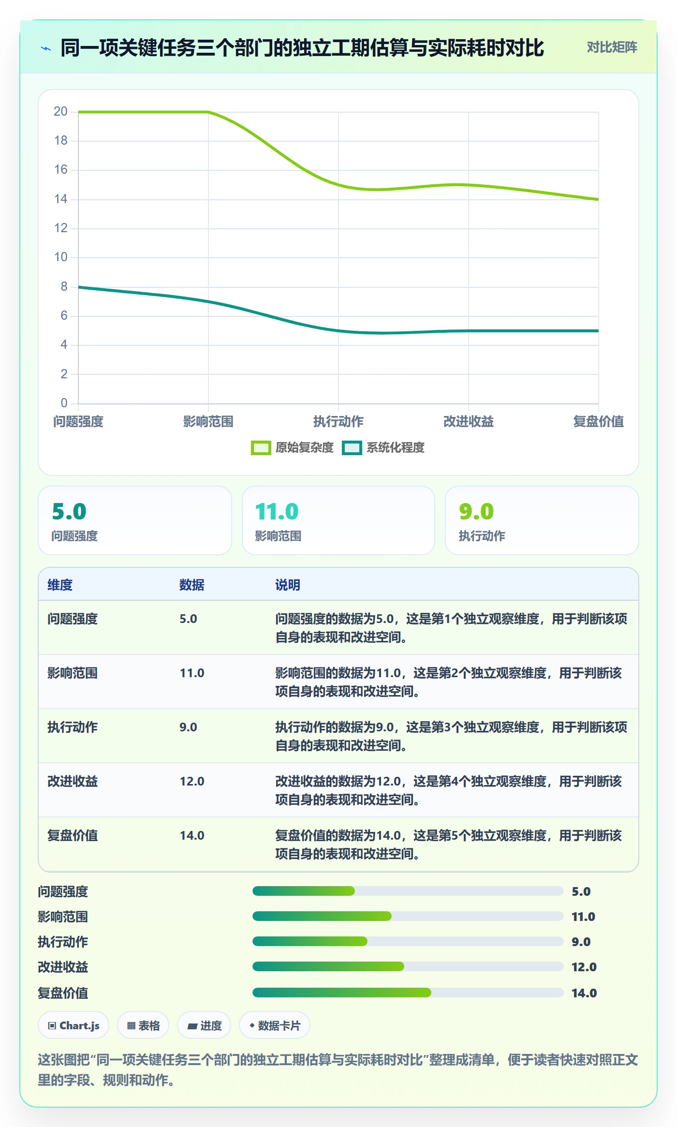Click the Chart.js chip square icon

52,1026
